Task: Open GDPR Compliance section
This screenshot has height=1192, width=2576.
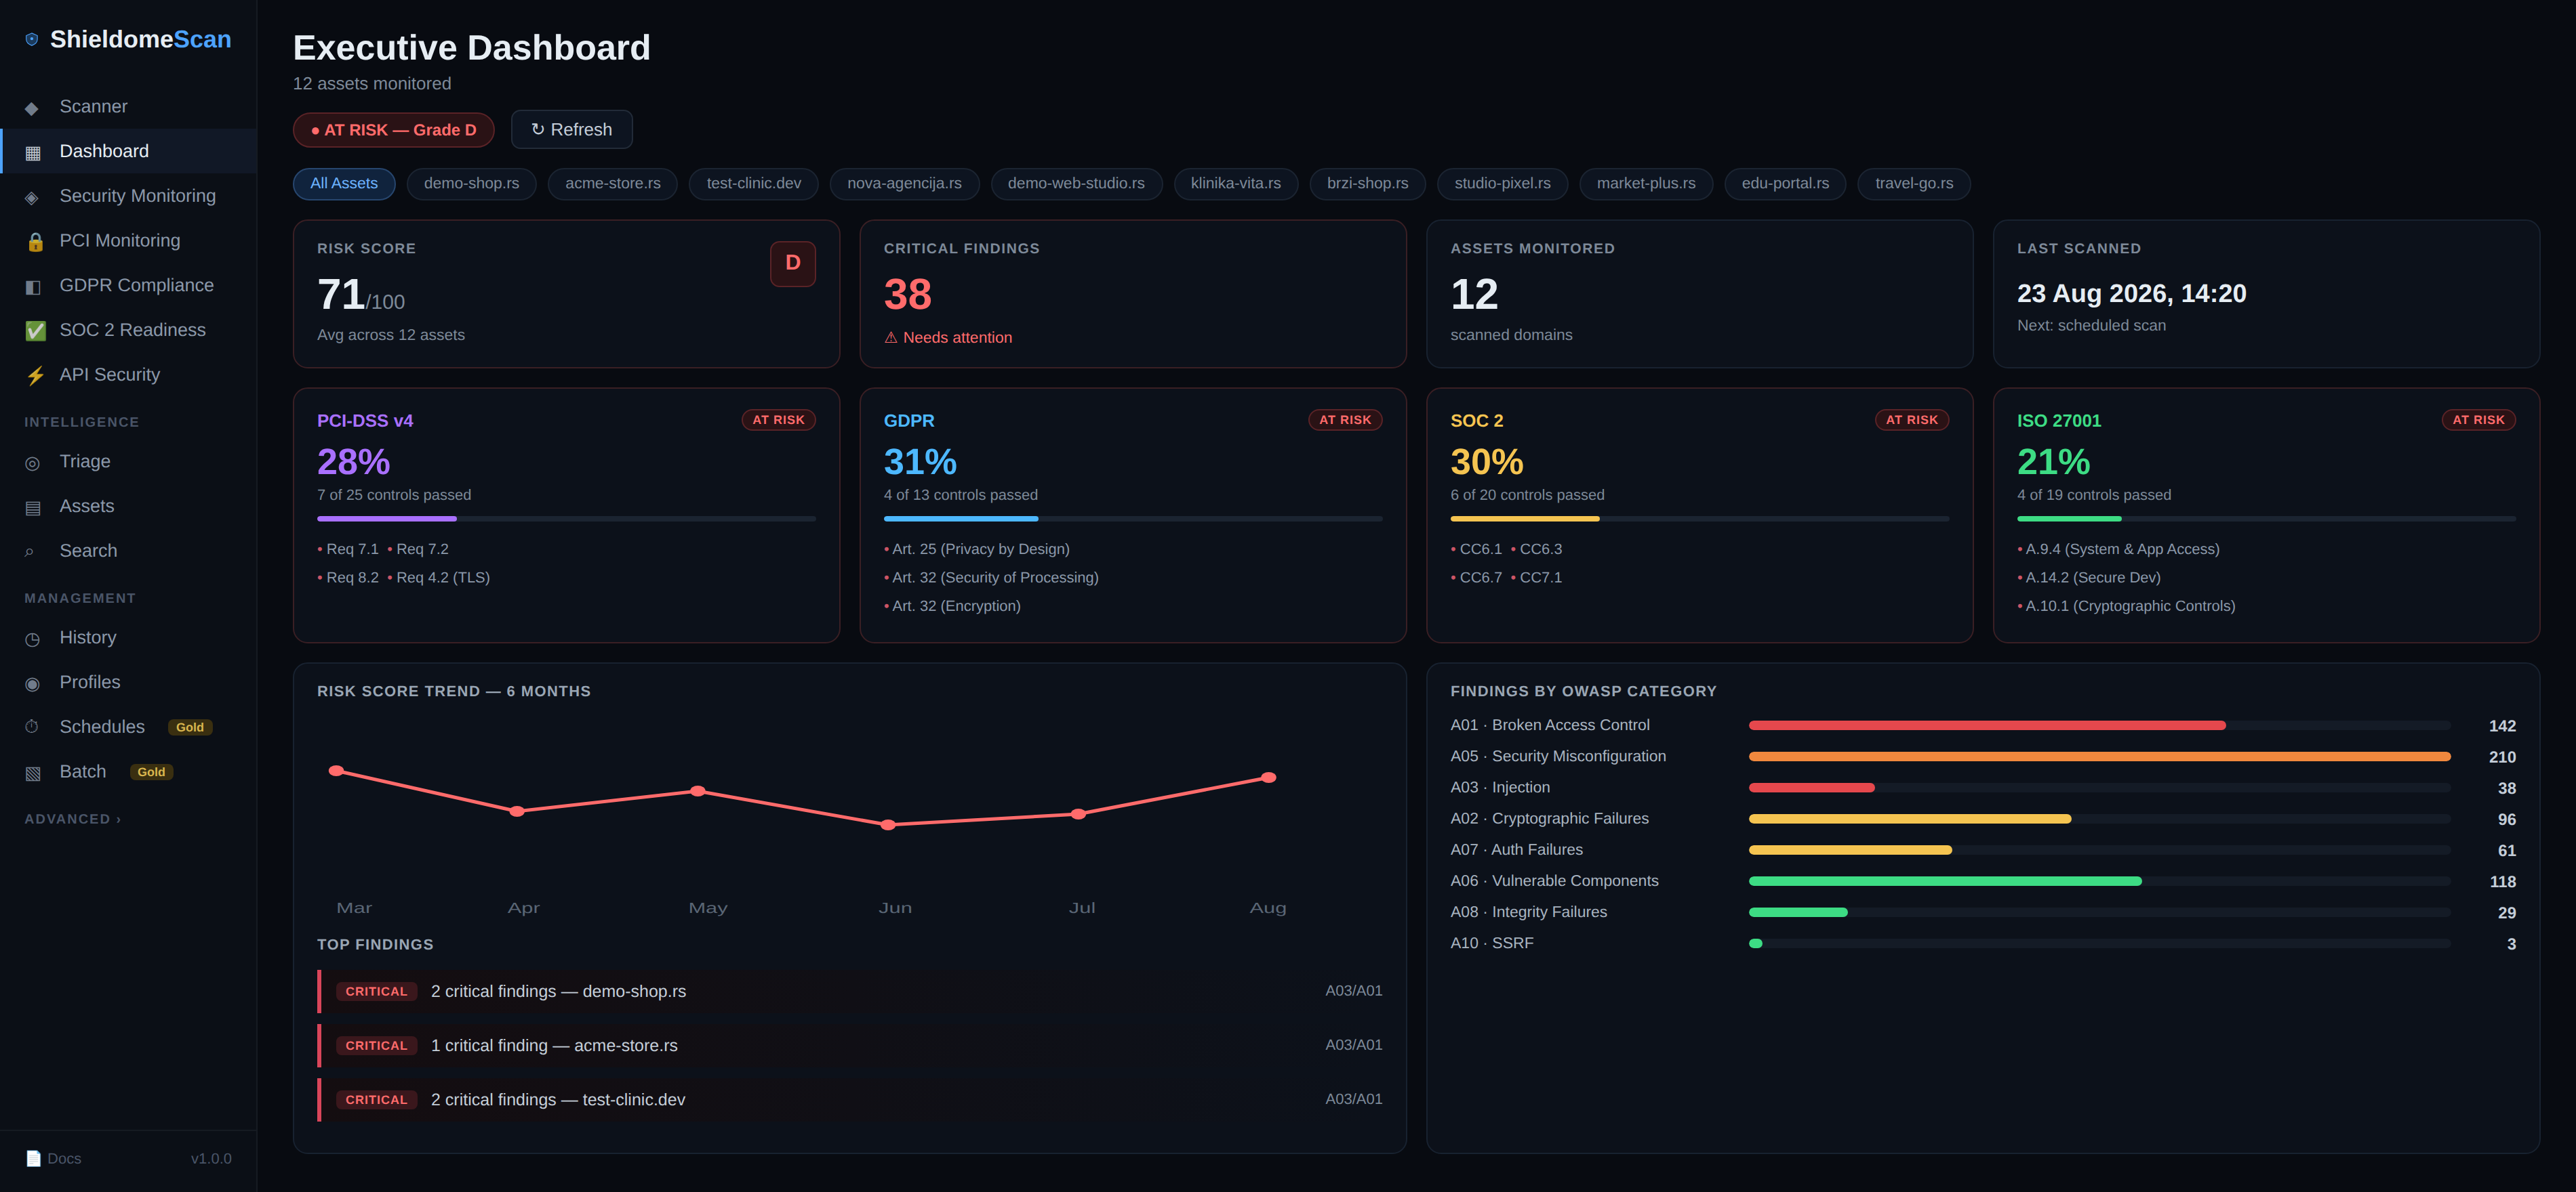Action: (x=128, y=286)
